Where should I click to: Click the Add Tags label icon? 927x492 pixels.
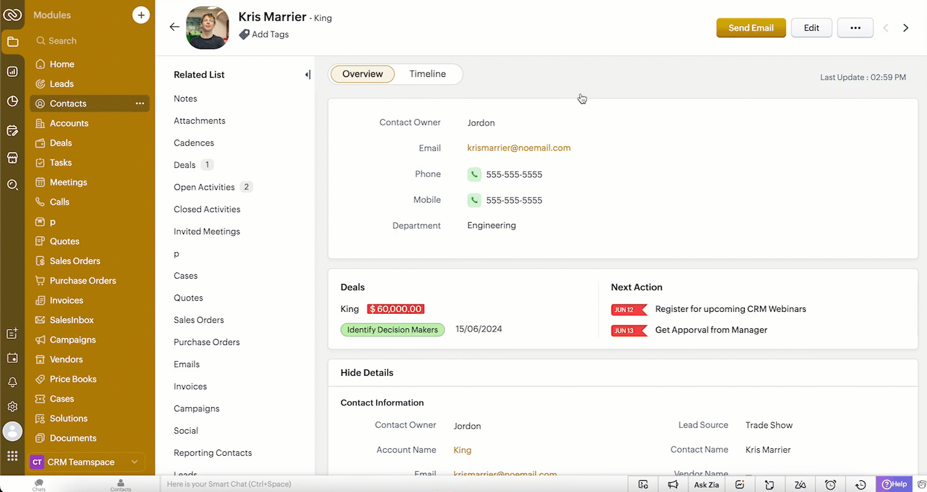pyautogui.click(x=244, y=34)
